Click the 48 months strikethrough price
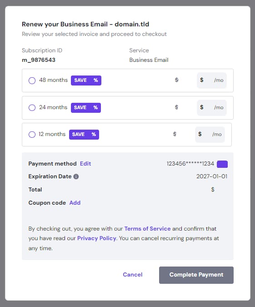255x307 pixels. (x=177, y=80)
